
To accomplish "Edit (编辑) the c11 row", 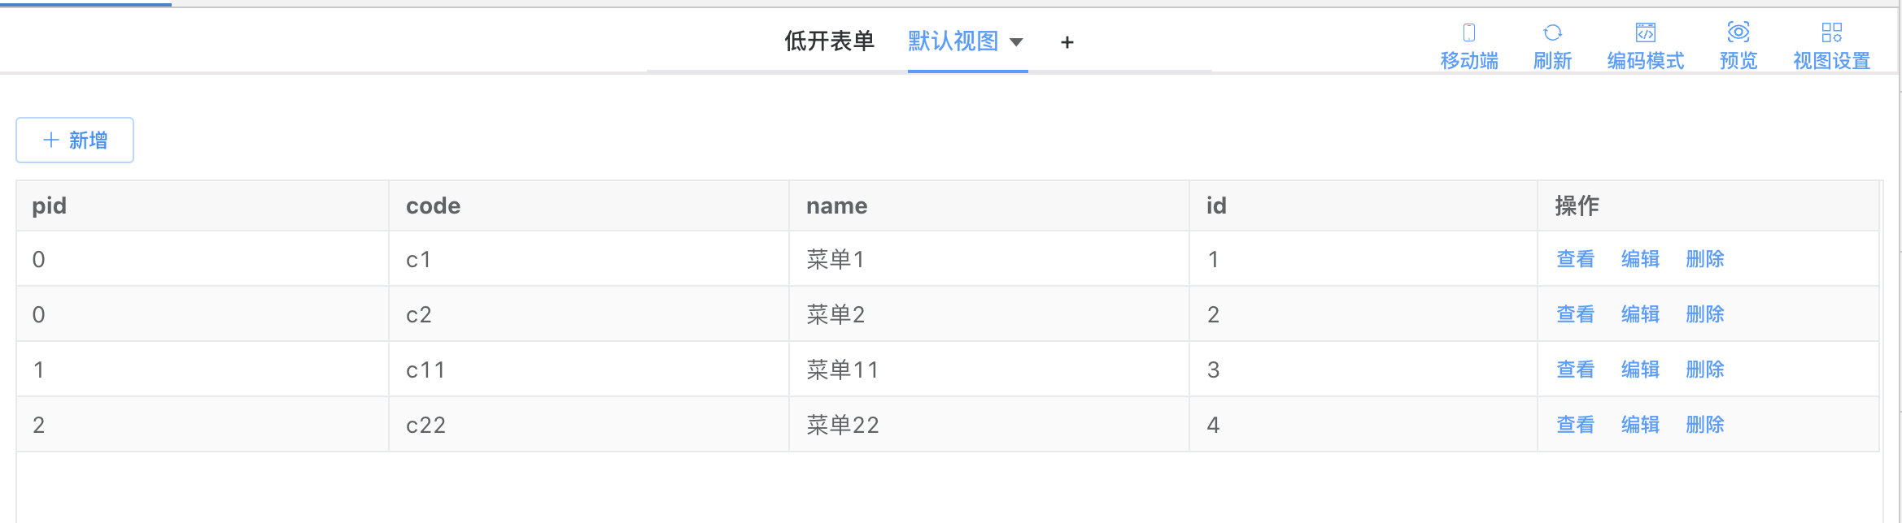I will 1640,370.
